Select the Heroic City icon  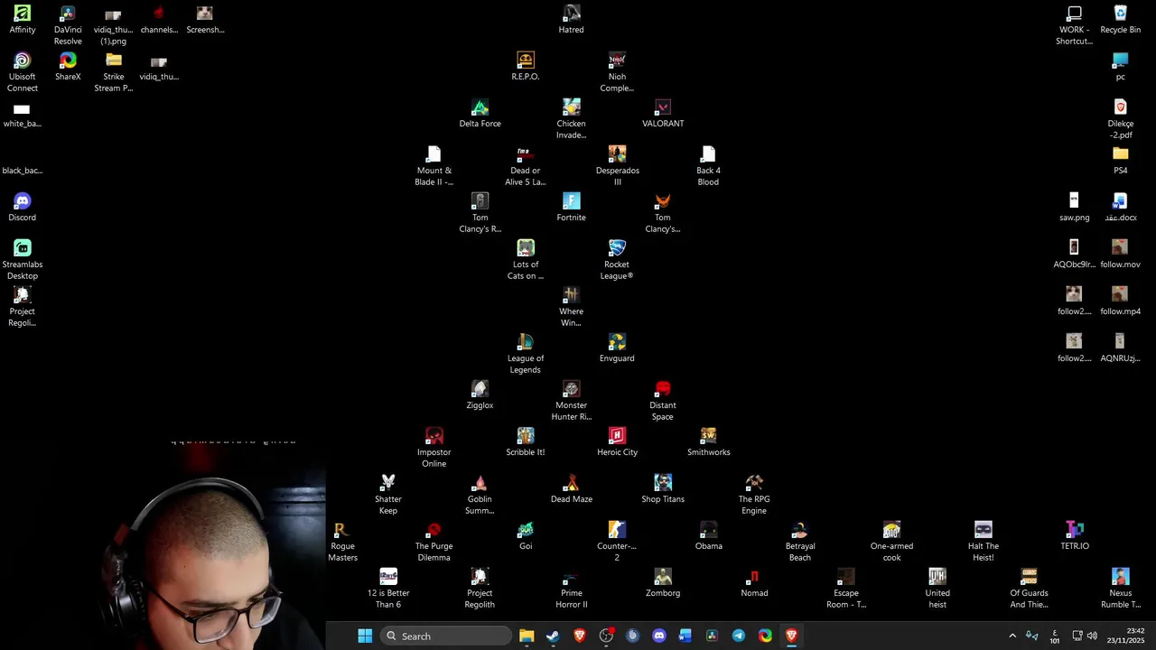(x=617, y=442)
